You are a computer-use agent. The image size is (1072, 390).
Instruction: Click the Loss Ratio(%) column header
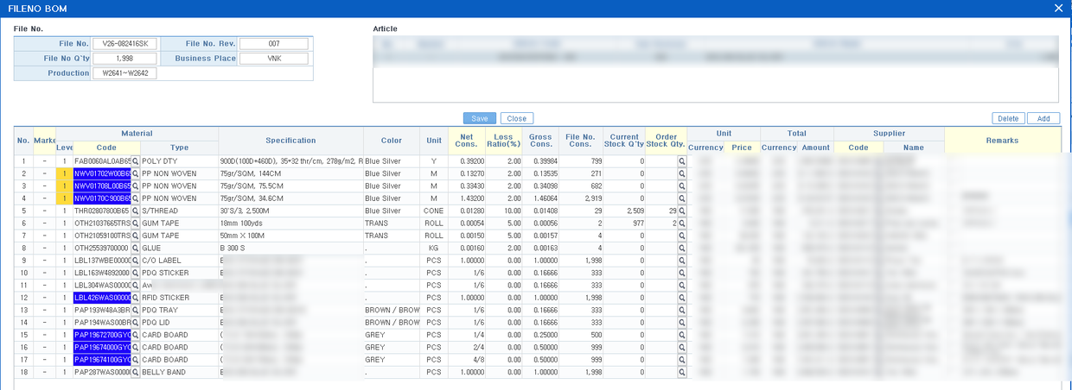coord(503,141)
